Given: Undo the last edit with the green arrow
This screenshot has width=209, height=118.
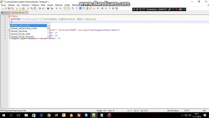Looking at the screenshot, I should 40,9.
